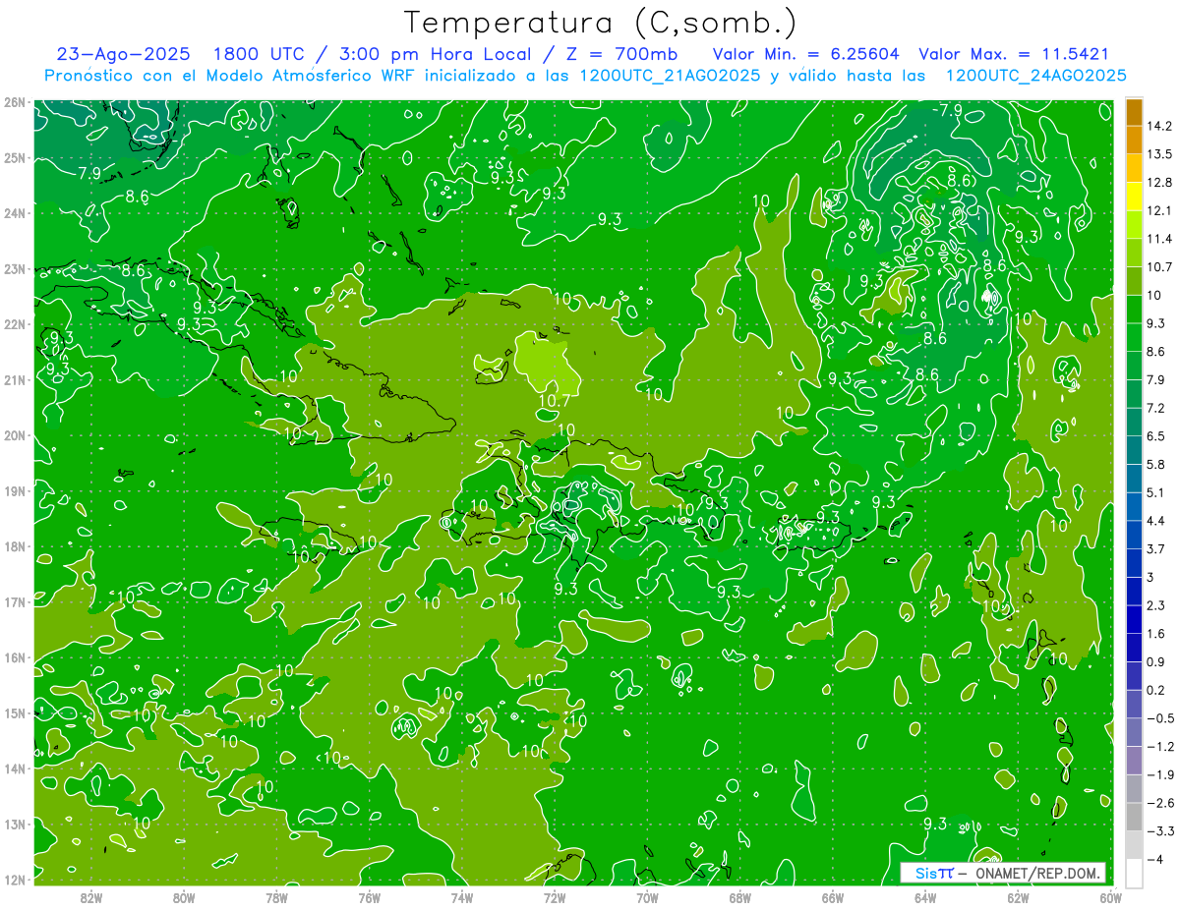
Task: Click longitude axis label "80W"
Action: pos(184,896)
